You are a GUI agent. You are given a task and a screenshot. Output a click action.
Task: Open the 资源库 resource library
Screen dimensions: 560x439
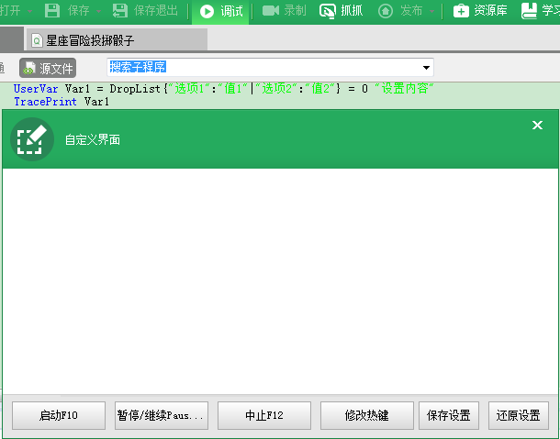[480, 11]
